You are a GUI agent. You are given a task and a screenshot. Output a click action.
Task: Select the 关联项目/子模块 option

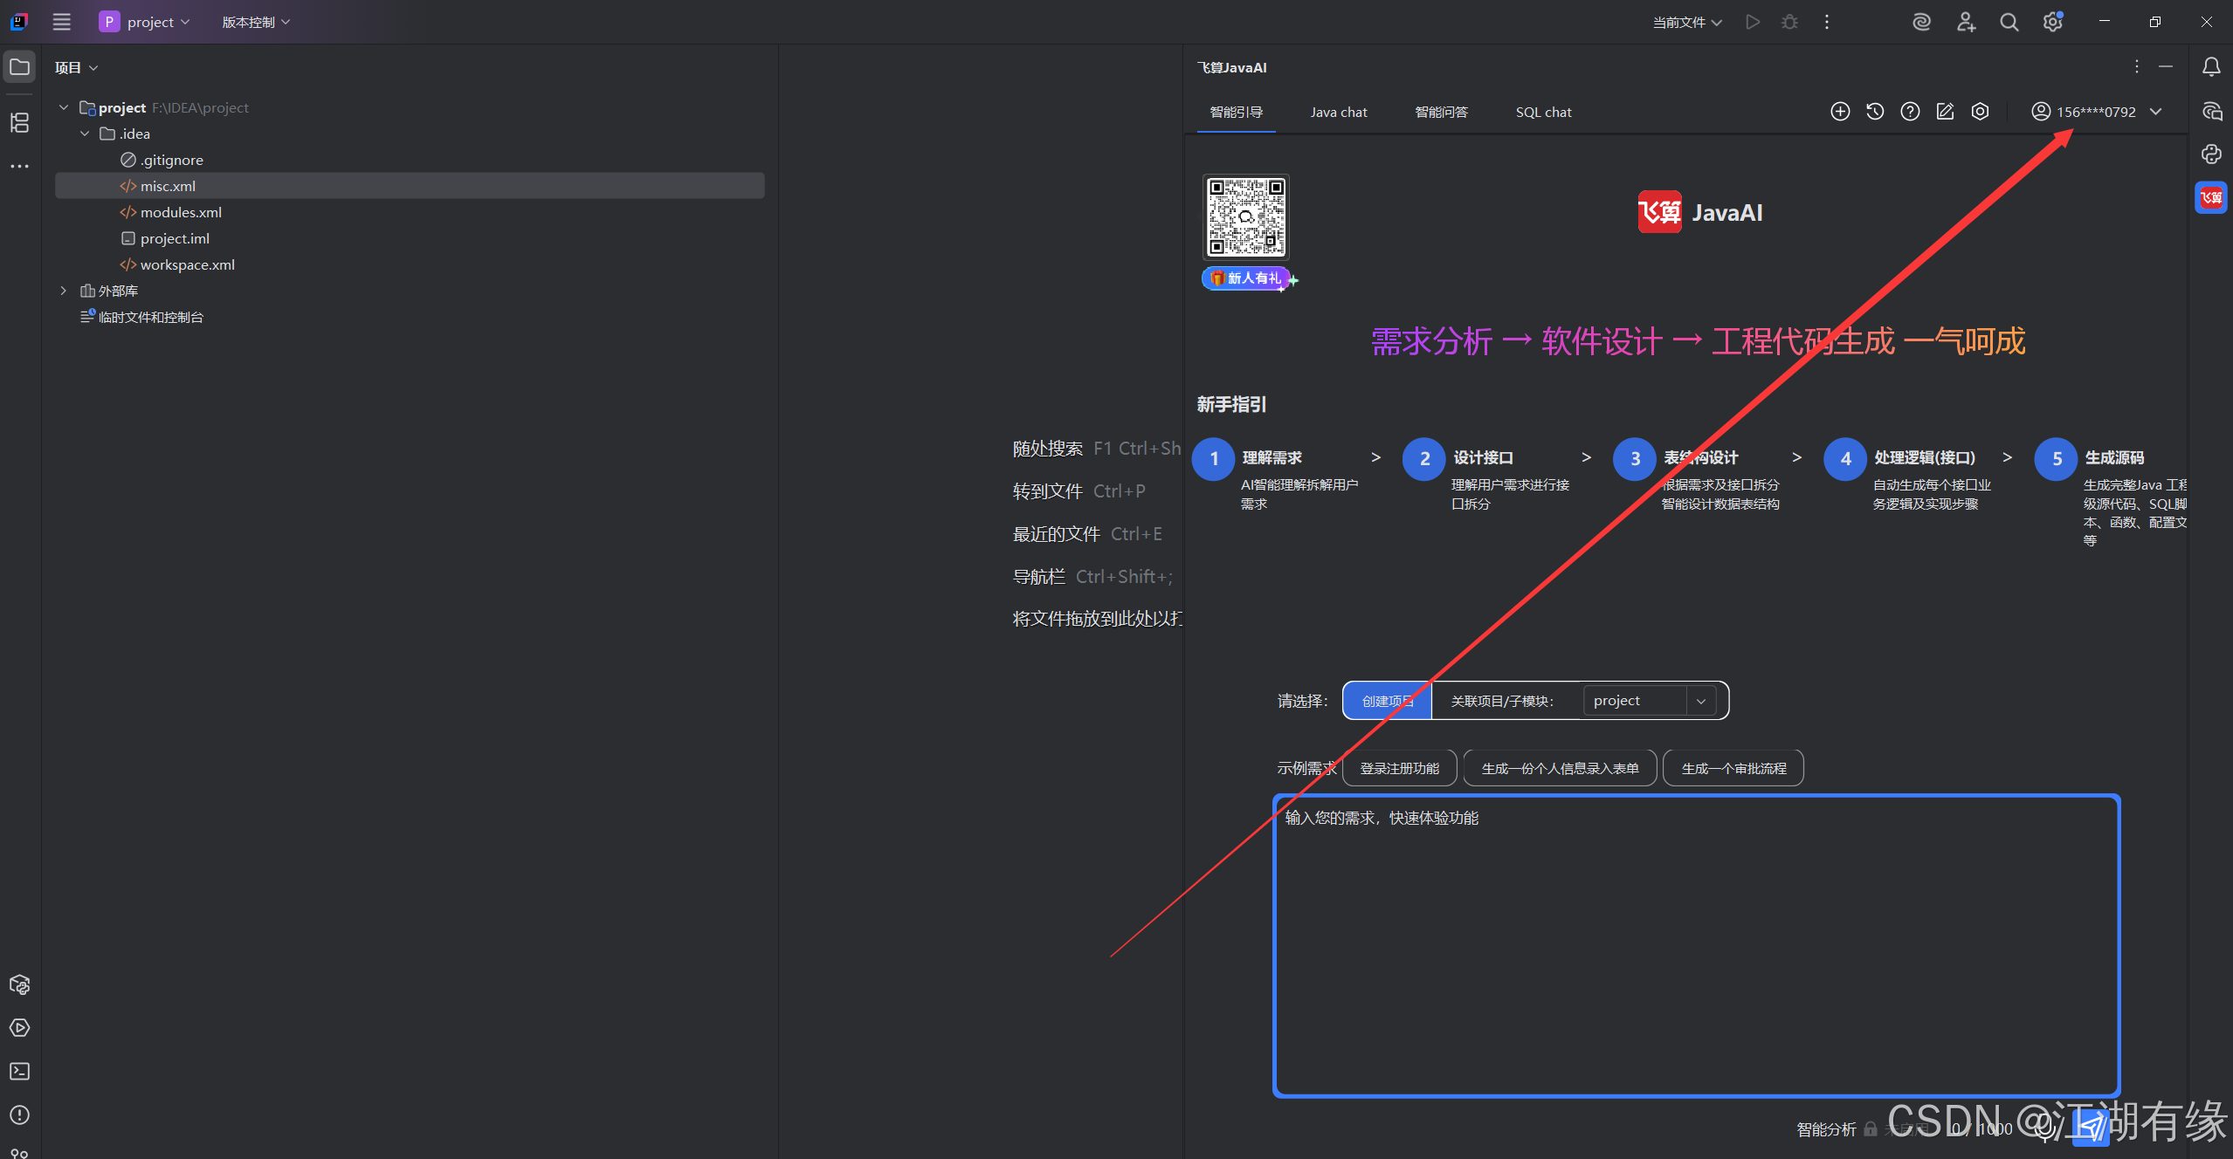[x=1502, y=701]
